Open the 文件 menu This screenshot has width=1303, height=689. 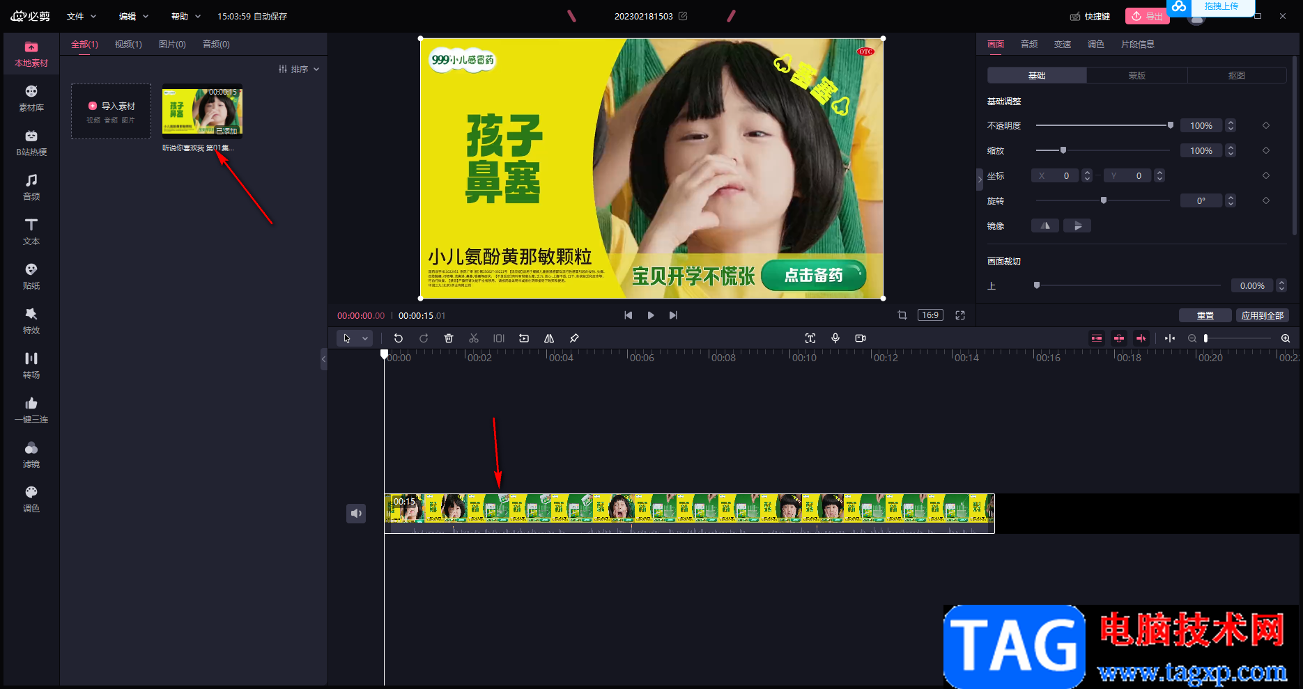pyautogui.click(x=82, y=16)
